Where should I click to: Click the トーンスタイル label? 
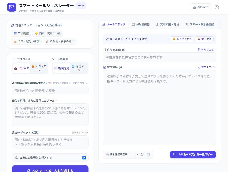(21, 59)
